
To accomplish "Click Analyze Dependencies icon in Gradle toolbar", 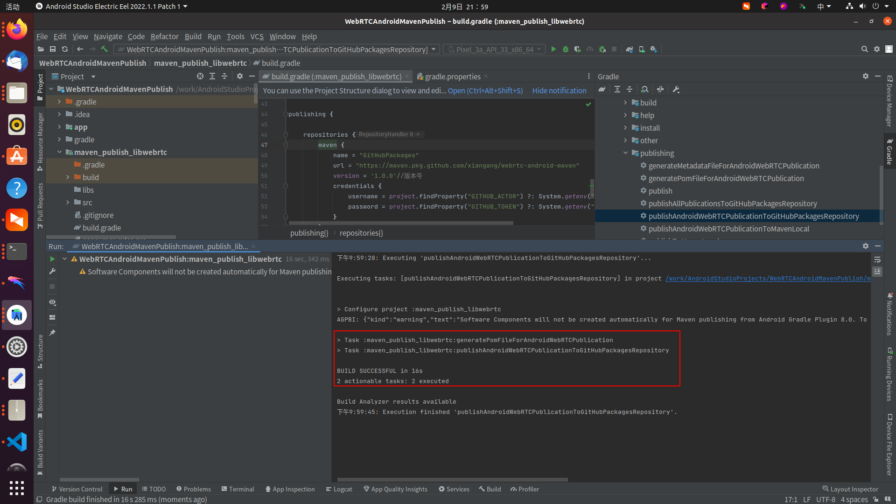I will (645, 89).
